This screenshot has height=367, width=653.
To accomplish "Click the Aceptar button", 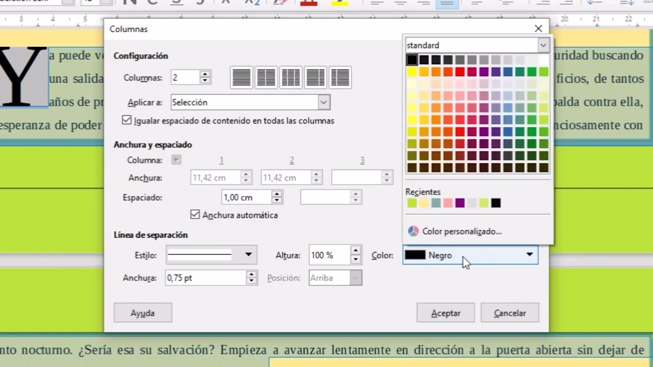I will point(446,313).
